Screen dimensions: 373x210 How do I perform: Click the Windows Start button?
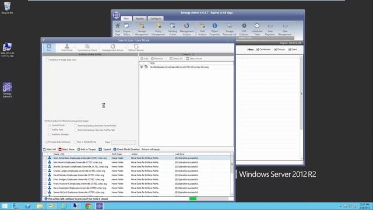5,206
